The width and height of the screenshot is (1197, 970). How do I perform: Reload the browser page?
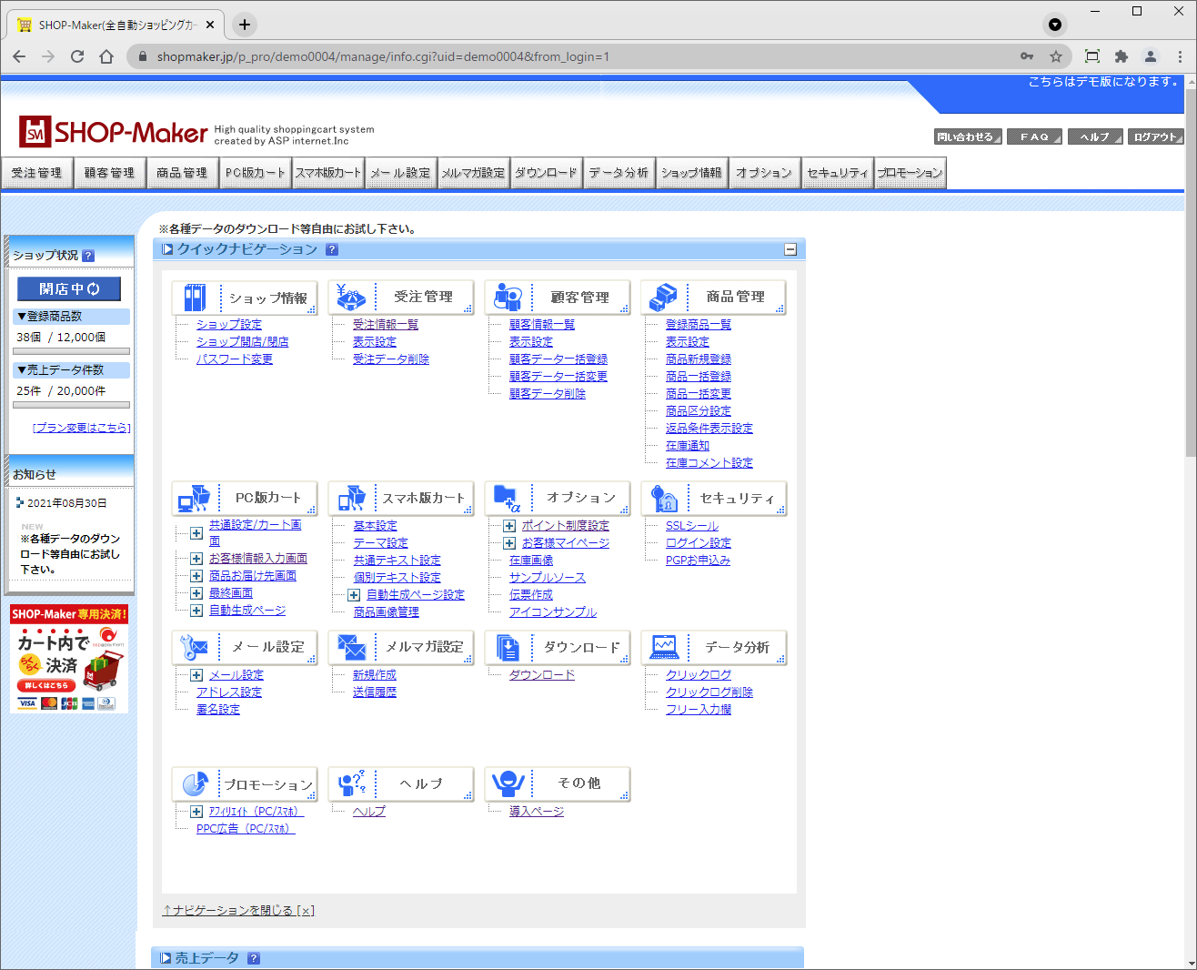pos(77,56)
